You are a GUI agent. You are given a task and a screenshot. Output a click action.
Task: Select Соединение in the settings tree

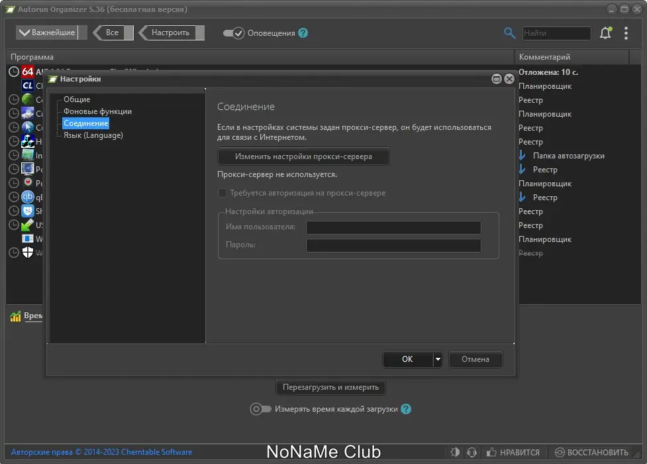(86, 123)
